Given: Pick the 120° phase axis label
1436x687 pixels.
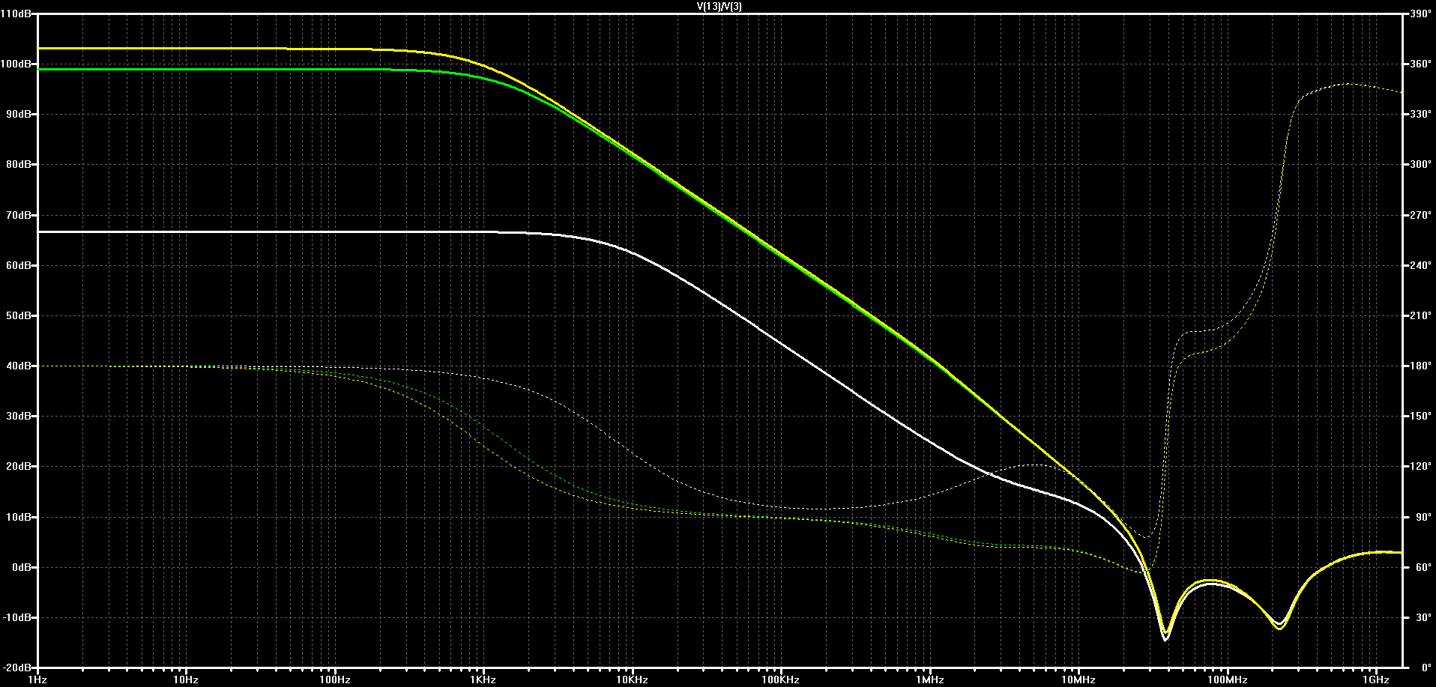Looking at the screenshot, I should (1420, 466).
